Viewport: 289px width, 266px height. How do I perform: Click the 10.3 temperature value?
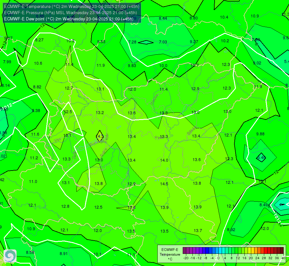[x=70, y=41]
